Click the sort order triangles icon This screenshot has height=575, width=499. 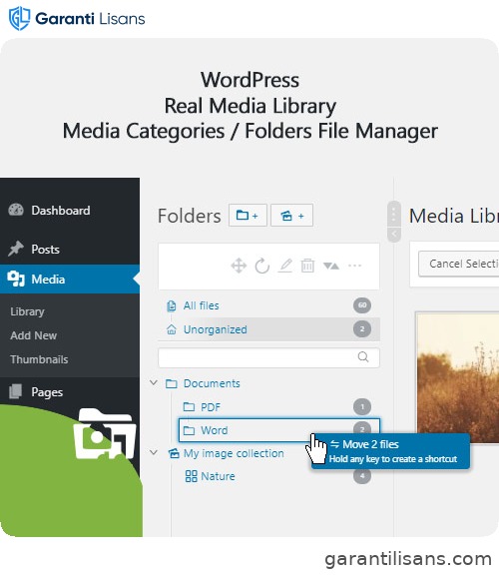331,266
